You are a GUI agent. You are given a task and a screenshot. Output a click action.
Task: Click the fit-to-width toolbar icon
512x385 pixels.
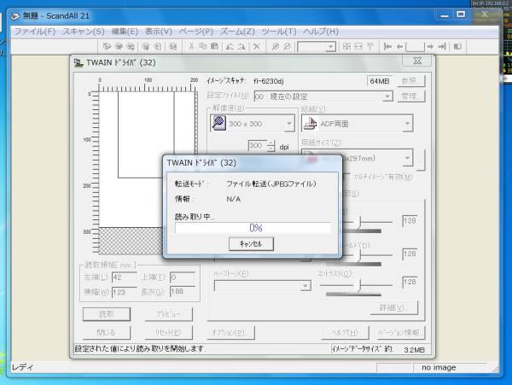[x=358, y=46]
